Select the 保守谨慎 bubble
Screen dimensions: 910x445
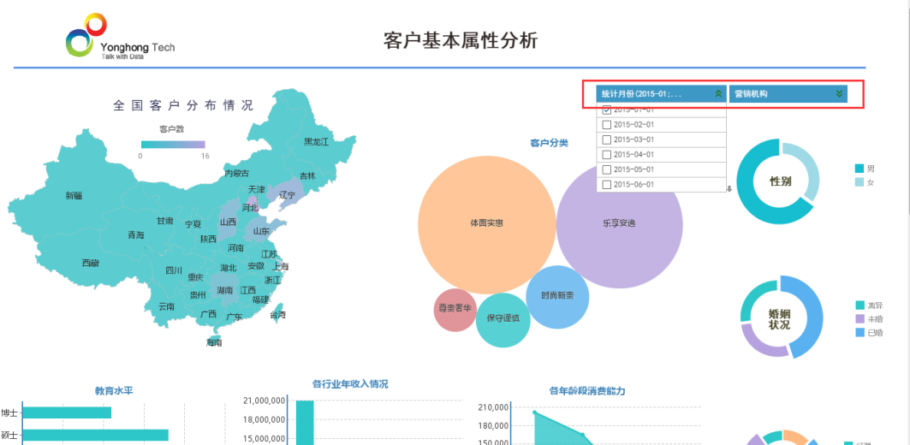pyautogui.click(x=503, y=320)
